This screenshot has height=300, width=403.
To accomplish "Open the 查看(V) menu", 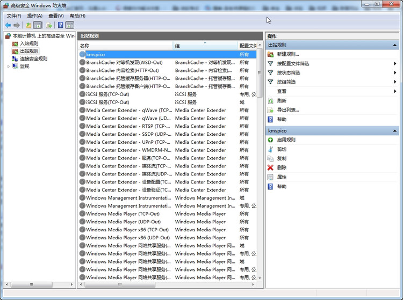I will coord(56,16).
